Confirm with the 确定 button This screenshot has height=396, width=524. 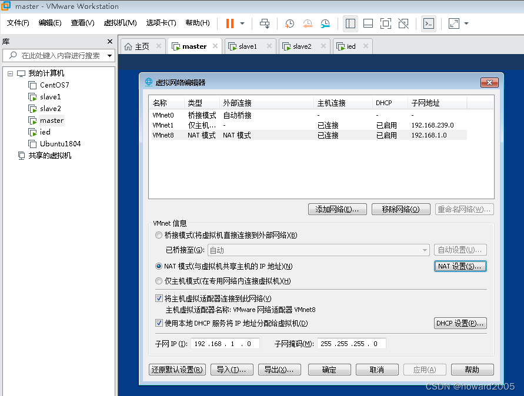point(329,370)
